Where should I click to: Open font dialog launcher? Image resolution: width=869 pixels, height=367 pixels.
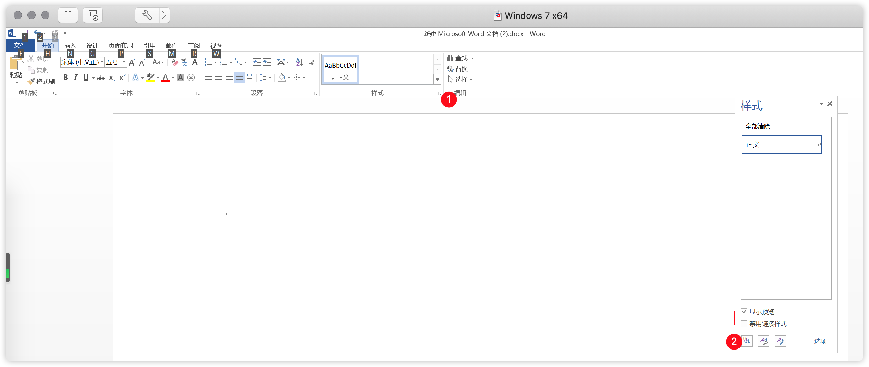[x=198, y=93]
